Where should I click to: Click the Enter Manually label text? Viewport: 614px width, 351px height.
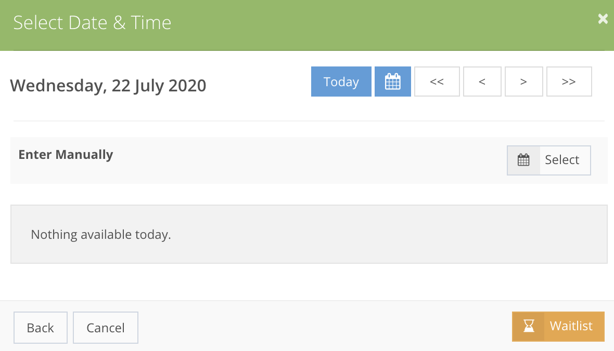tap(66, 154)
